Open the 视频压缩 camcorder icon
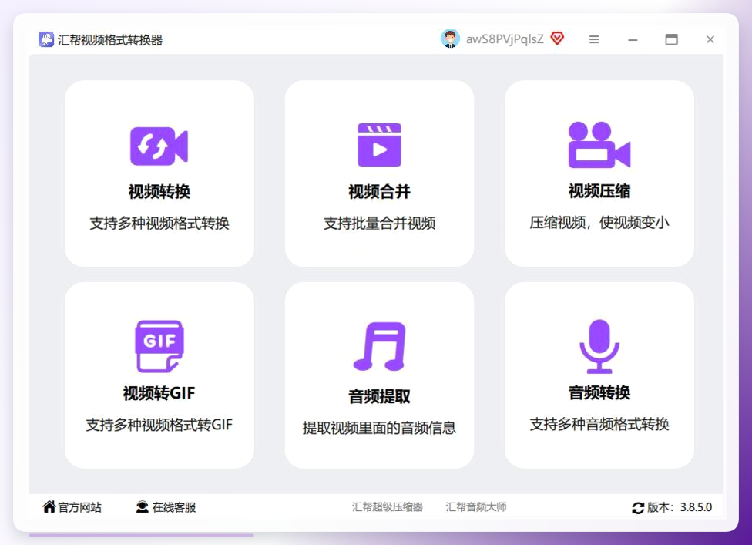Screen dimensions: 752x545 click(599, 145)
